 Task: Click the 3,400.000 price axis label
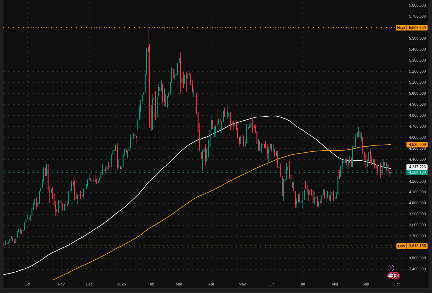[x=417, y=269]
